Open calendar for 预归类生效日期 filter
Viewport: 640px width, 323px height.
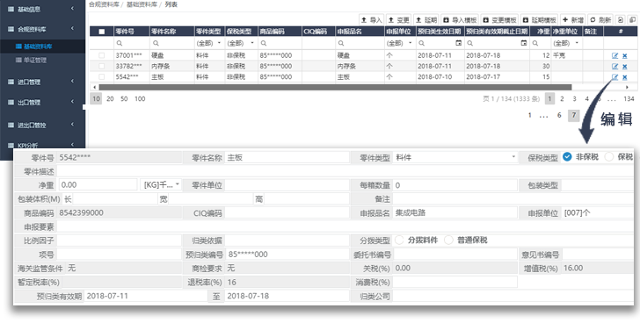pyautogui.click(x=458, y=43)
